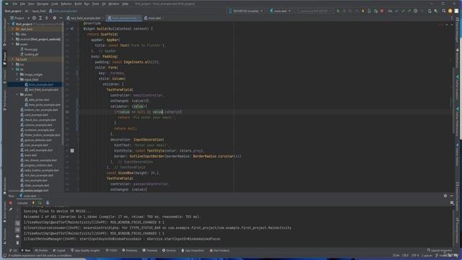Click the red Stop icon in toolbar
462x260 pixels.
click(x=382, y=11)
